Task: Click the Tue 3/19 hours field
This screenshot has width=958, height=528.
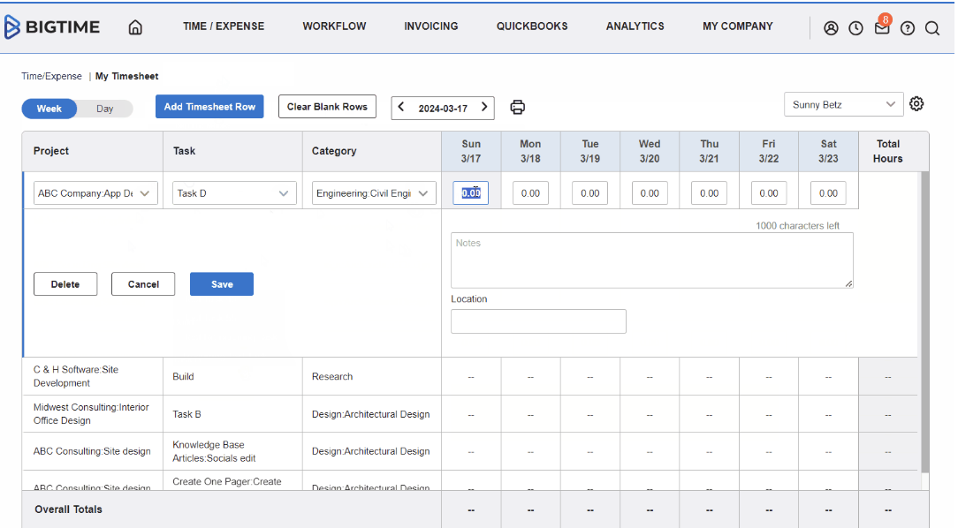Action: [589, 192]
